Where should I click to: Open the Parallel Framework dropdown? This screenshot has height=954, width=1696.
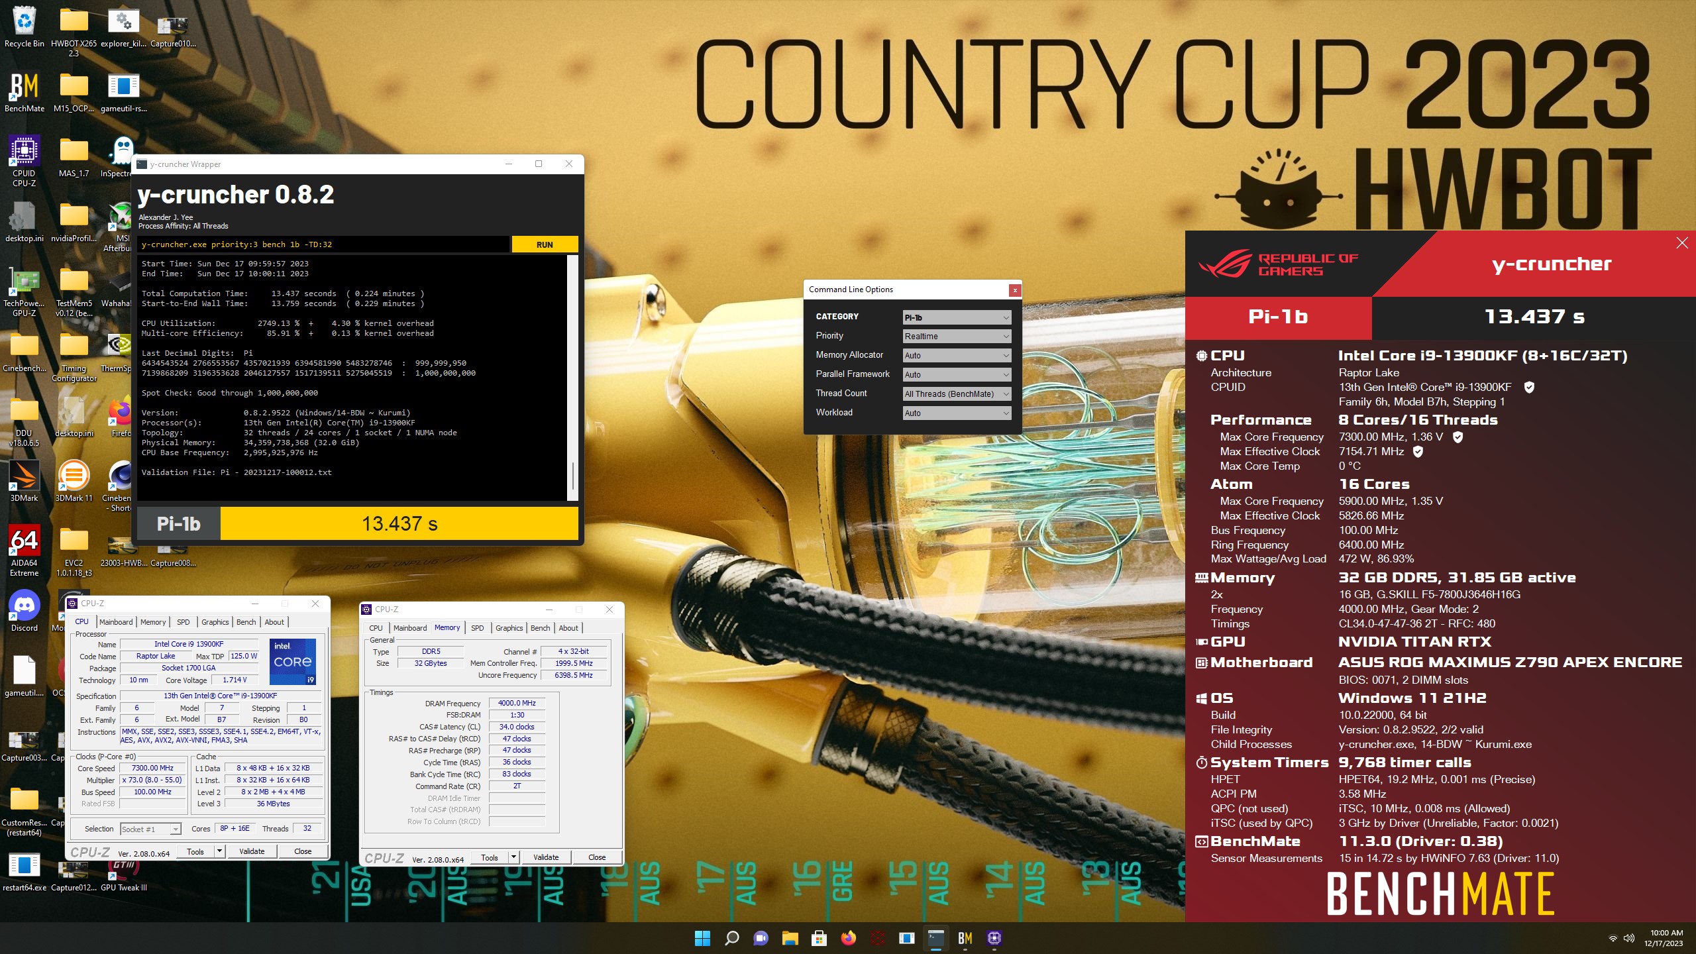pos(957,375)
